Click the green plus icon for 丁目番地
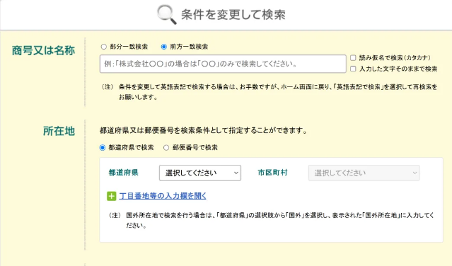 (x=111, y=196)
